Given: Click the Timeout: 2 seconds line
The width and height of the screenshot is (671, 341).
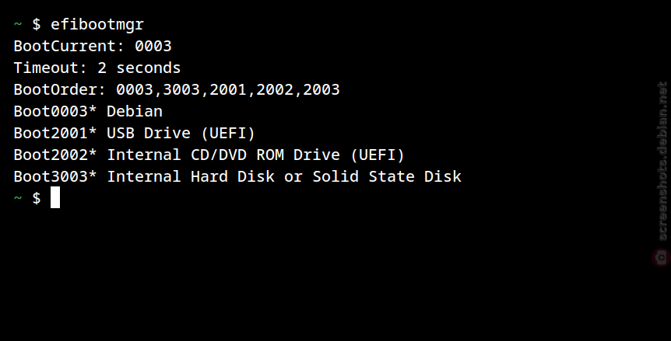Looking at the screenshot, I should [97, 68].
